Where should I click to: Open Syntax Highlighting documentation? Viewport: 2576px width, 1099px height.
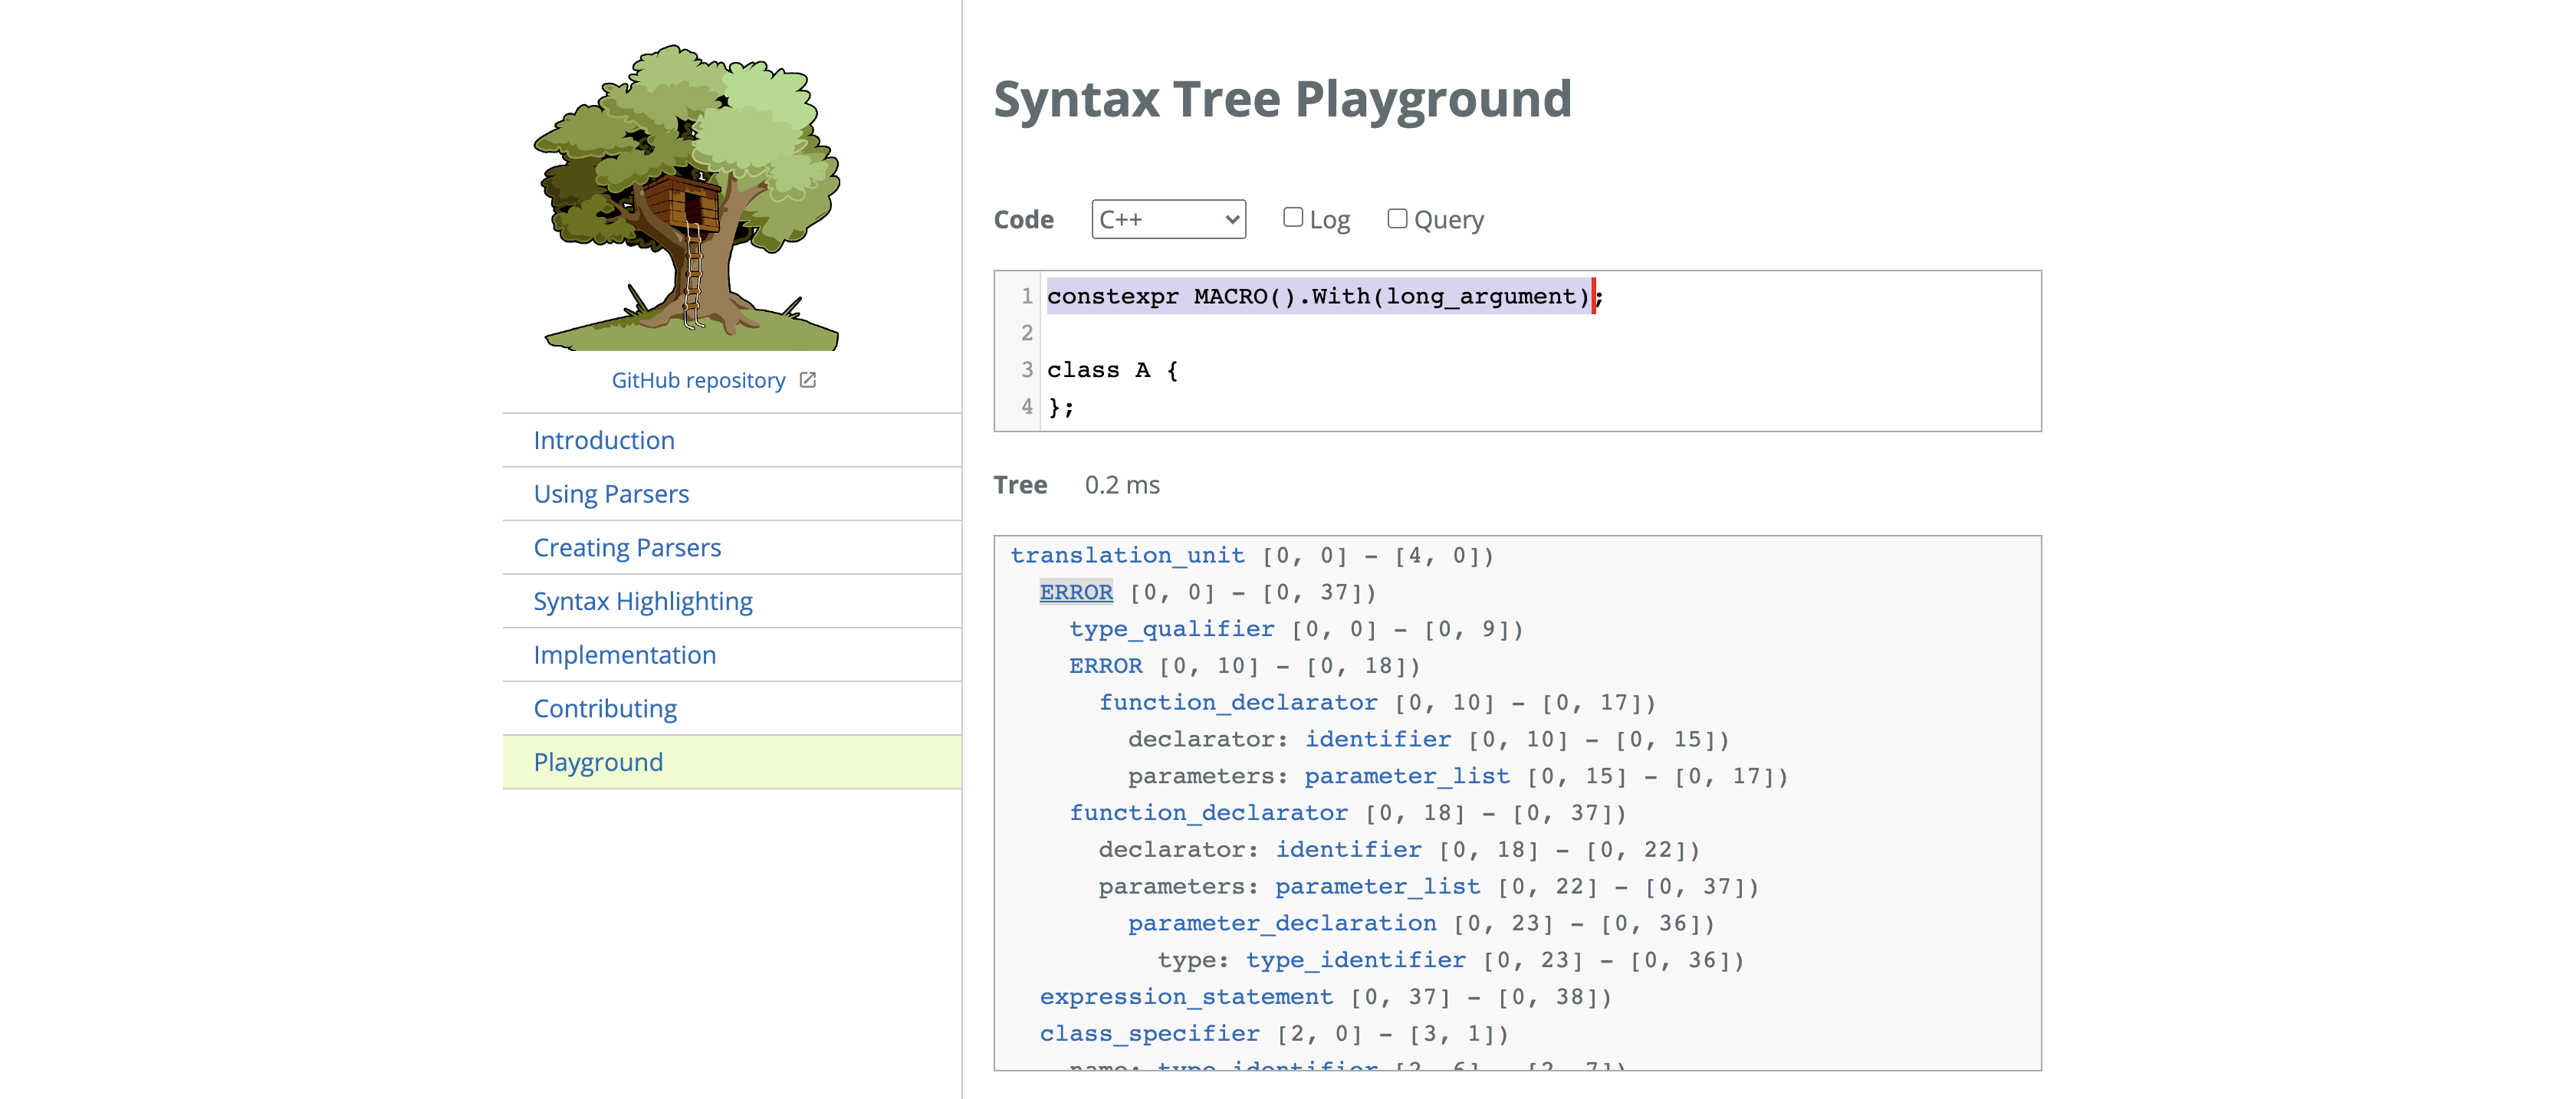click(642, 601)
